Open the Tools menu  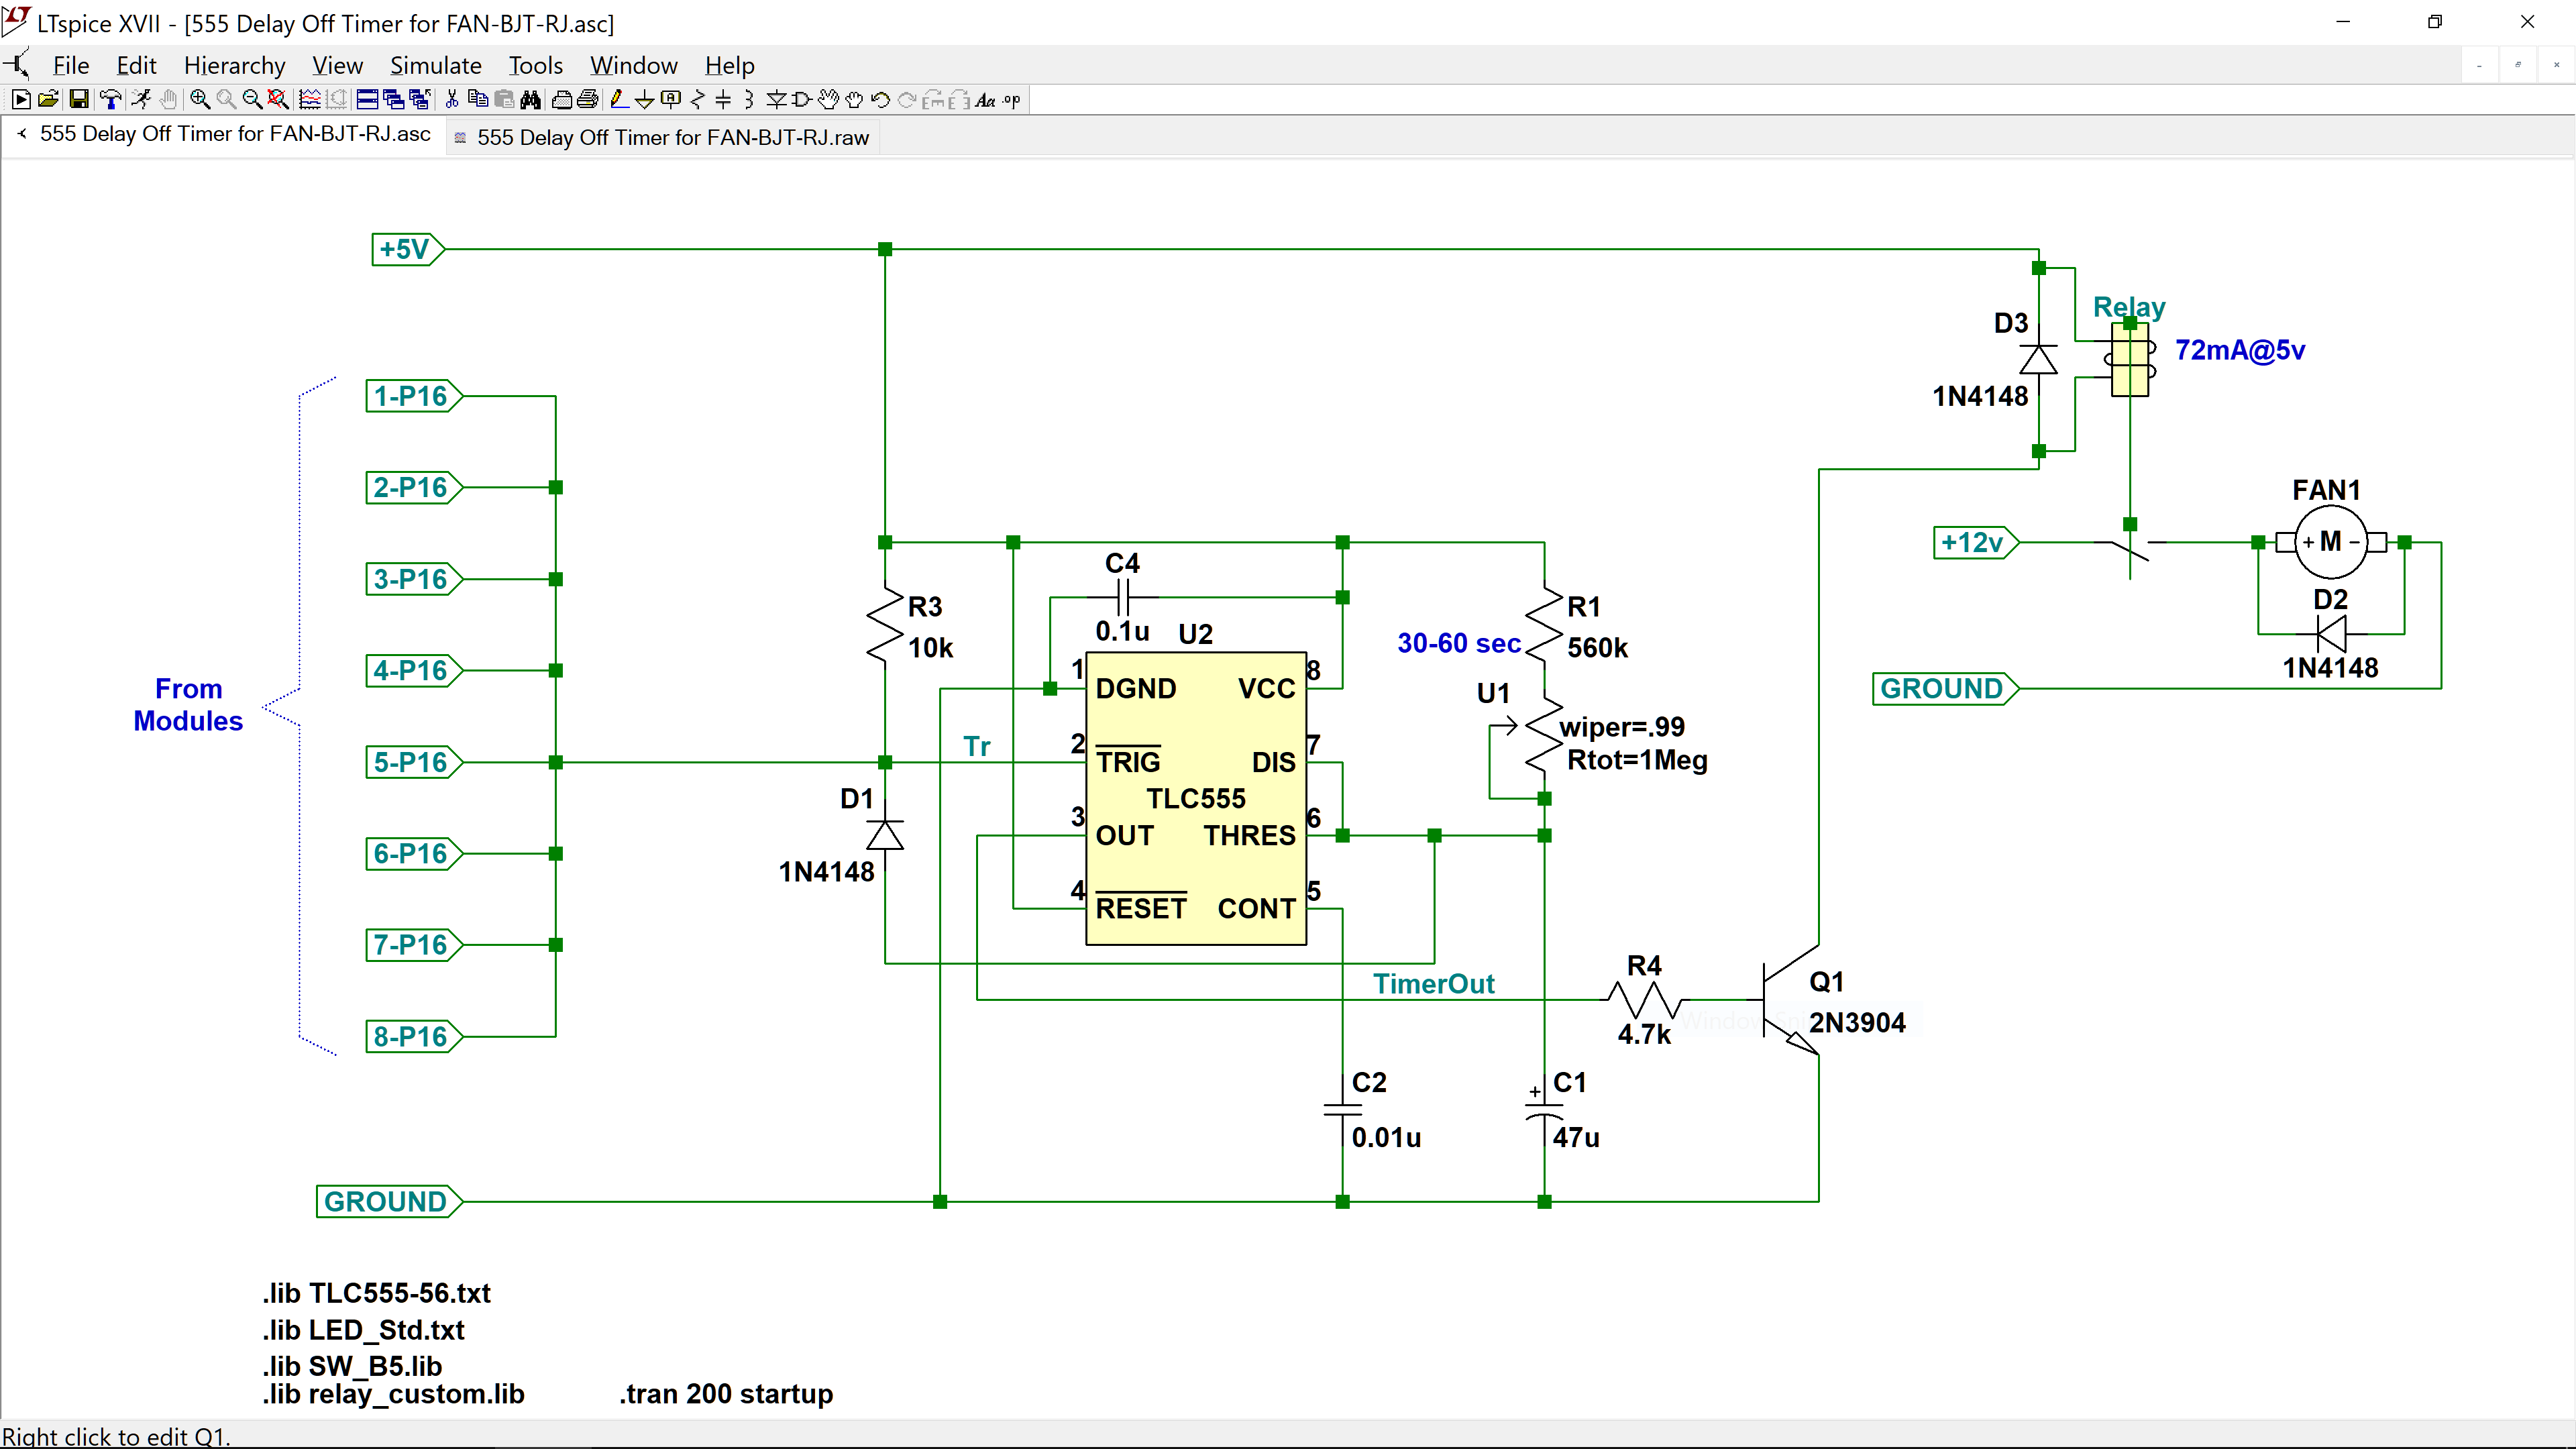535,65
